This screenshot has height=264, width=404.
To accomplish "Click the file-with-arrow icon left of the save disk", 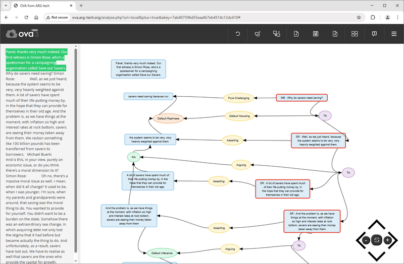I will [296, 34].
